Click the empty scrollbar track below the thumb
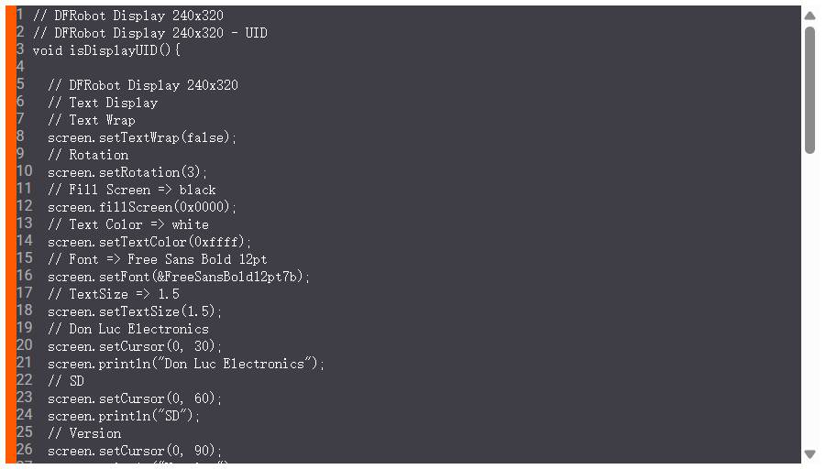This screenshot has width=826, height=469. (x=809, y=302)
